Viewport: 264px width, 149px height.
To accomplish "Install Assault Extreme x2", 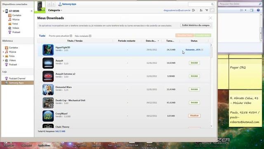I will pos(194,76).
